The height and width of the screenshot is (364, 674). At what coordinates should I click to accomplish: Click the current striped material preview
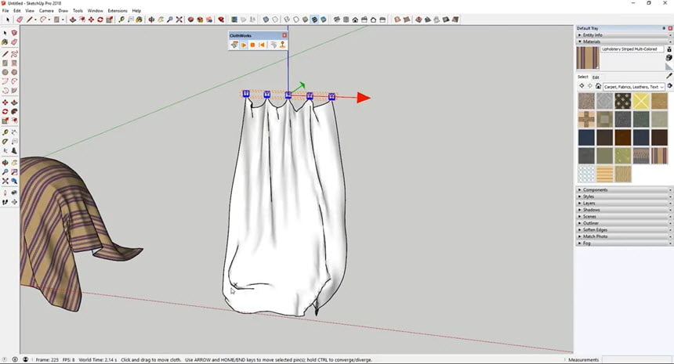[x=588, y=58]
